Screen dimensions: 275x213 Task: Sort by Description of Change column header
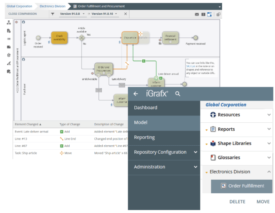(109, 124)
